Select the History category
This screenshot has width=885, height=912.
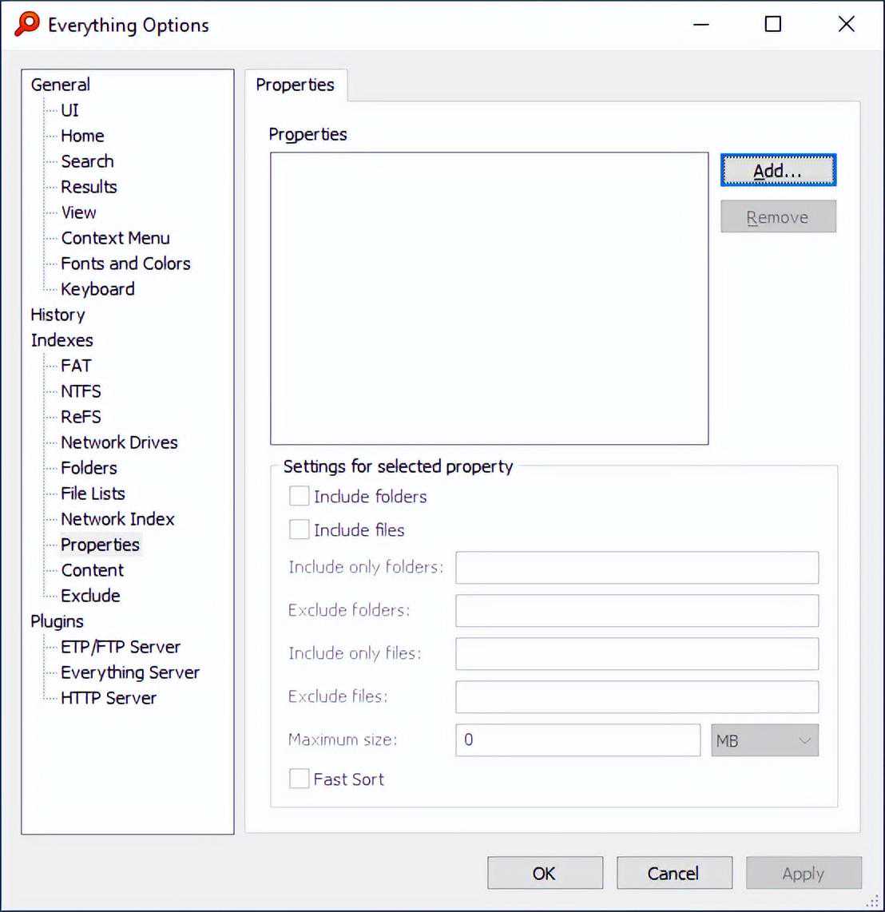click(58, 315)
